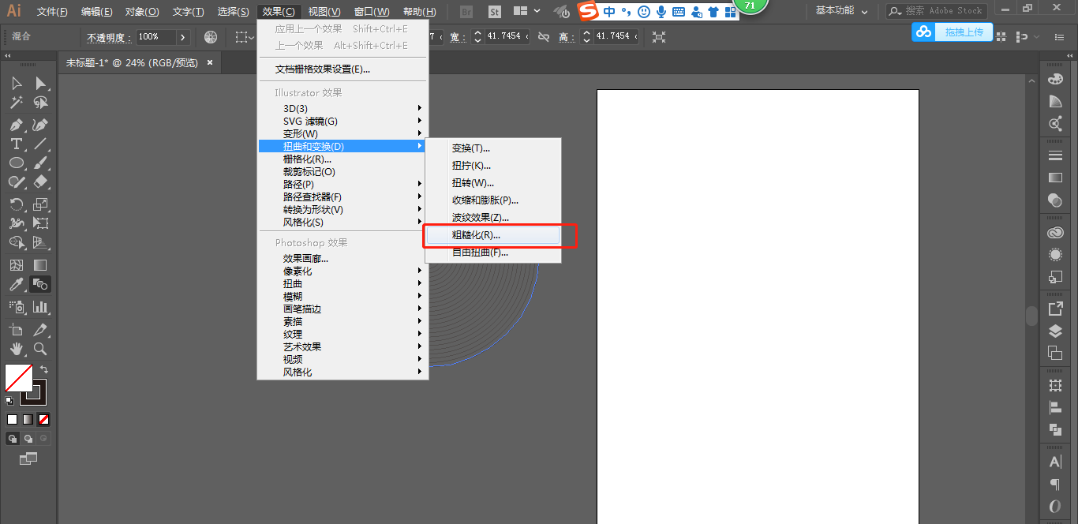The image size is (1078, 524).
Task: Open Adobe Stock via St icon
Action: coord(495,12)
